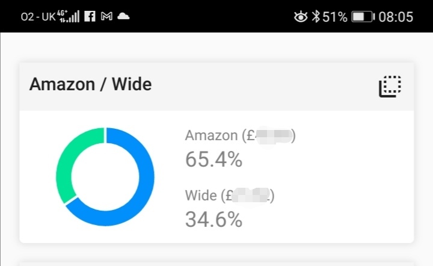Select the green Wide segment of donut chart

[66, 162]
